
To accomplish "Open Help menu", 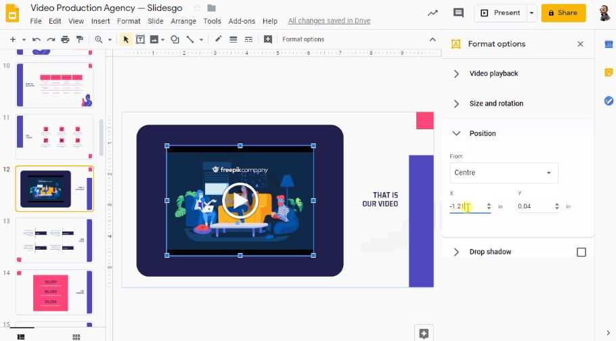I will click(270, 21).
